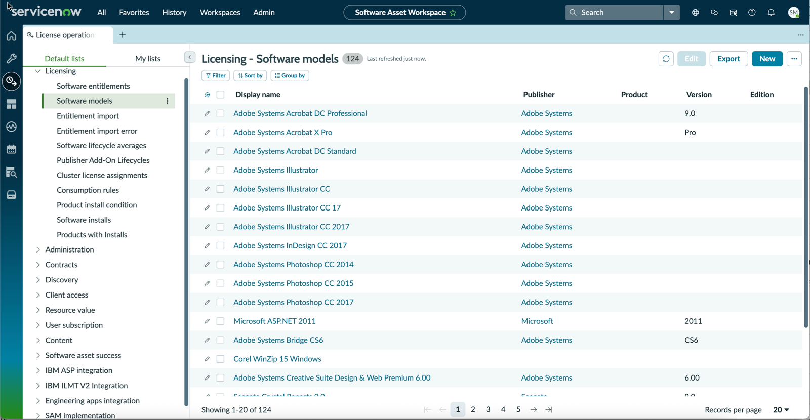Click the globe language icon in header
The width and height of the screenshot is (810, 420).
[695, 12]
